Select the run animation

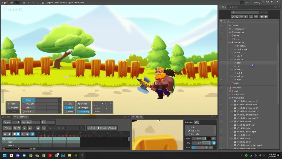click(238, 66)
